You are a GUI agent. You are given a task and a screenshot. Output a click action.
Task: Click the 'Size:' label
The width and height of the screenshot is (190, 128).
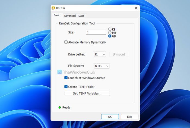71,32
